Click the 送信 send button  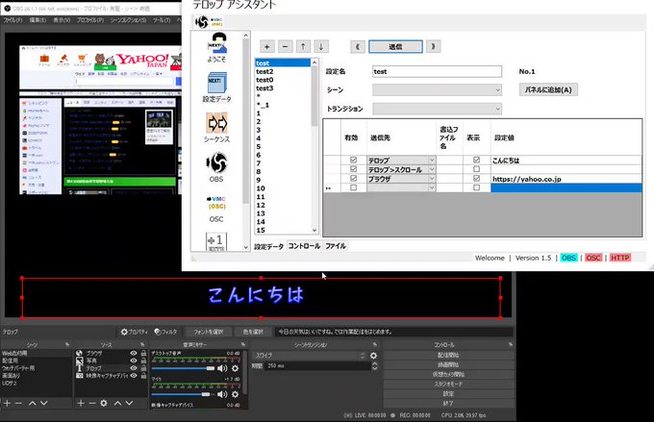tap(395, 46)
